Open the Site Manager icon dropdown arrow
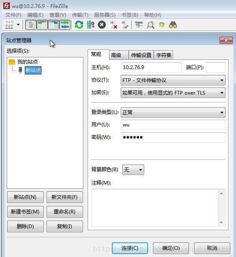 (x=18, y=25)
